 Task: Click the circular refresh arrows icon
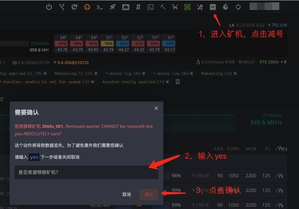(238, 7)
